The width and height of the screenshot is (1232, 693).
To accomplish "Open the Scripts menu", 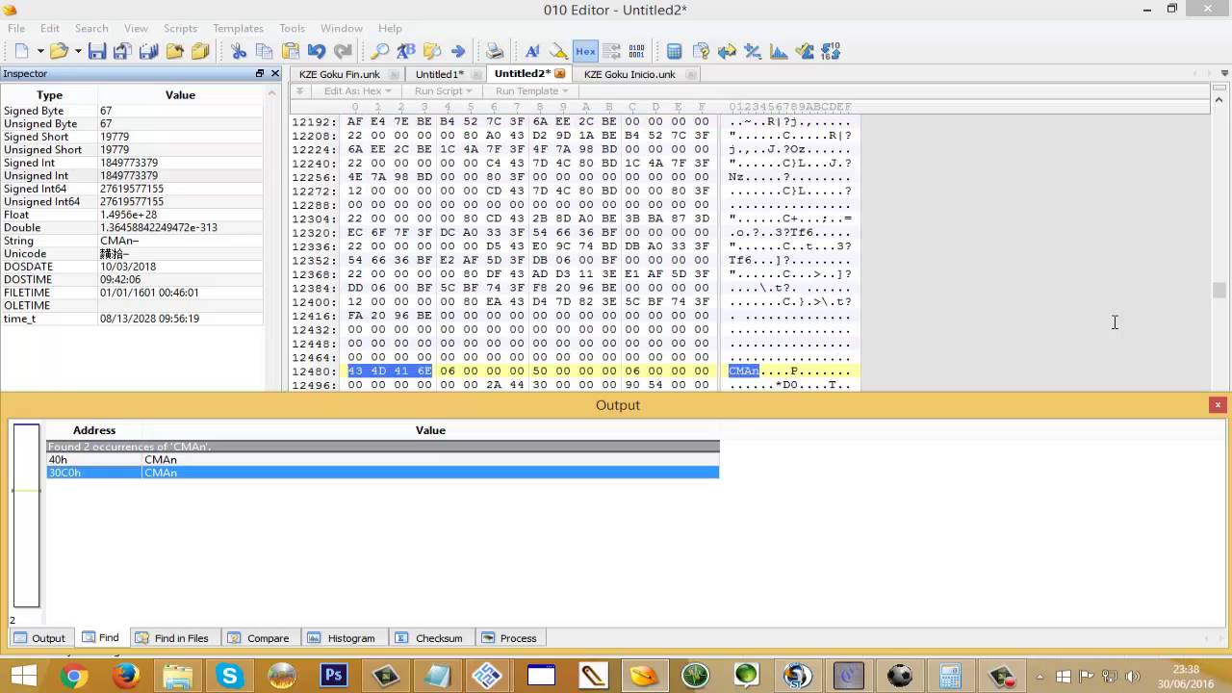I will pyautogui.click(x=180, y=28).
